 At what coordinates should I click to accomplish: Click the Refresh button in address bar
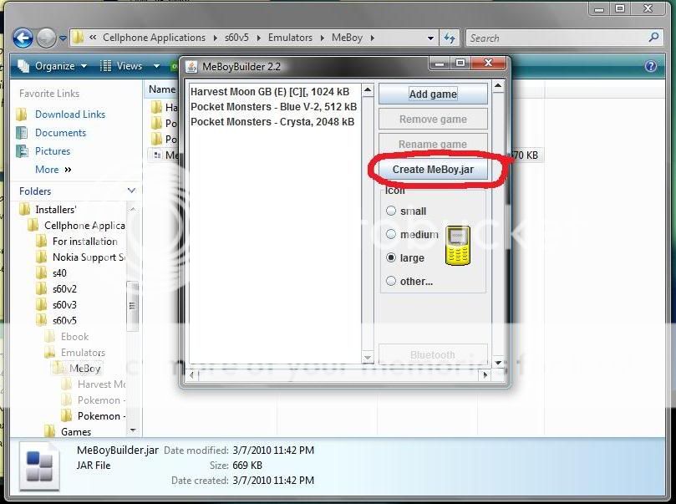[x=450, y=38]
